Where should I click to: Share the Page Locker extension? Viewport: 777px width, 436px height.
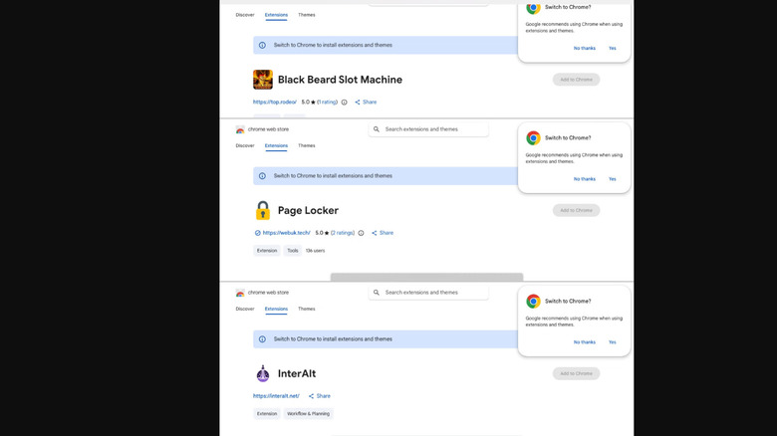coord(383,233)
